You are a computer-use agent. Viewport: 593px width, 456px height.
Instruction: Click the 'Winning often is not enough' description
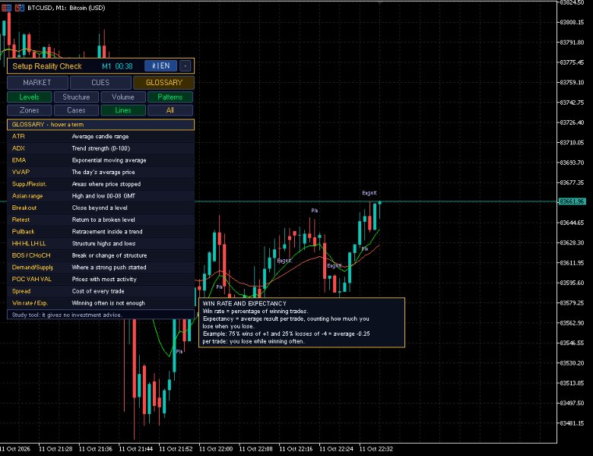point(109,303)
